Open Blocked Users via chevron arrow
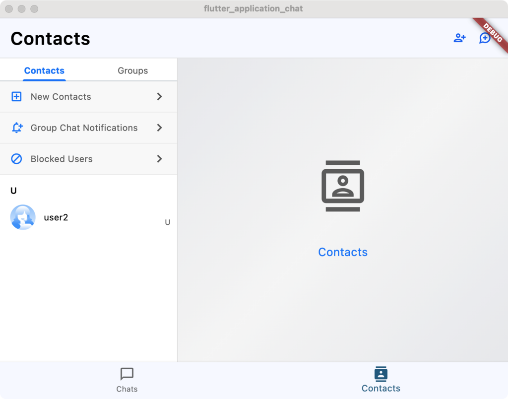 (x=159, y=159)
